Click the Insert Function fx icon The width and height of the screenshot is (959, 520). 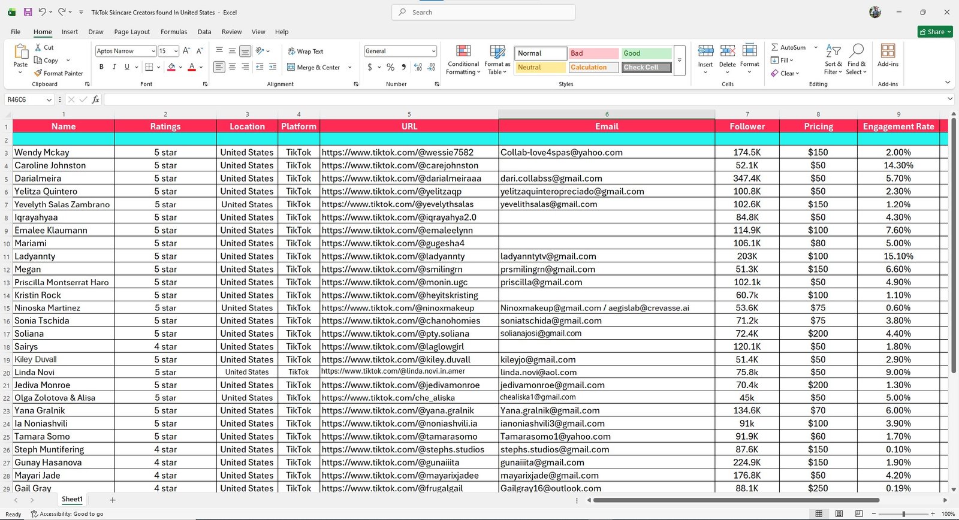[95, 99]
